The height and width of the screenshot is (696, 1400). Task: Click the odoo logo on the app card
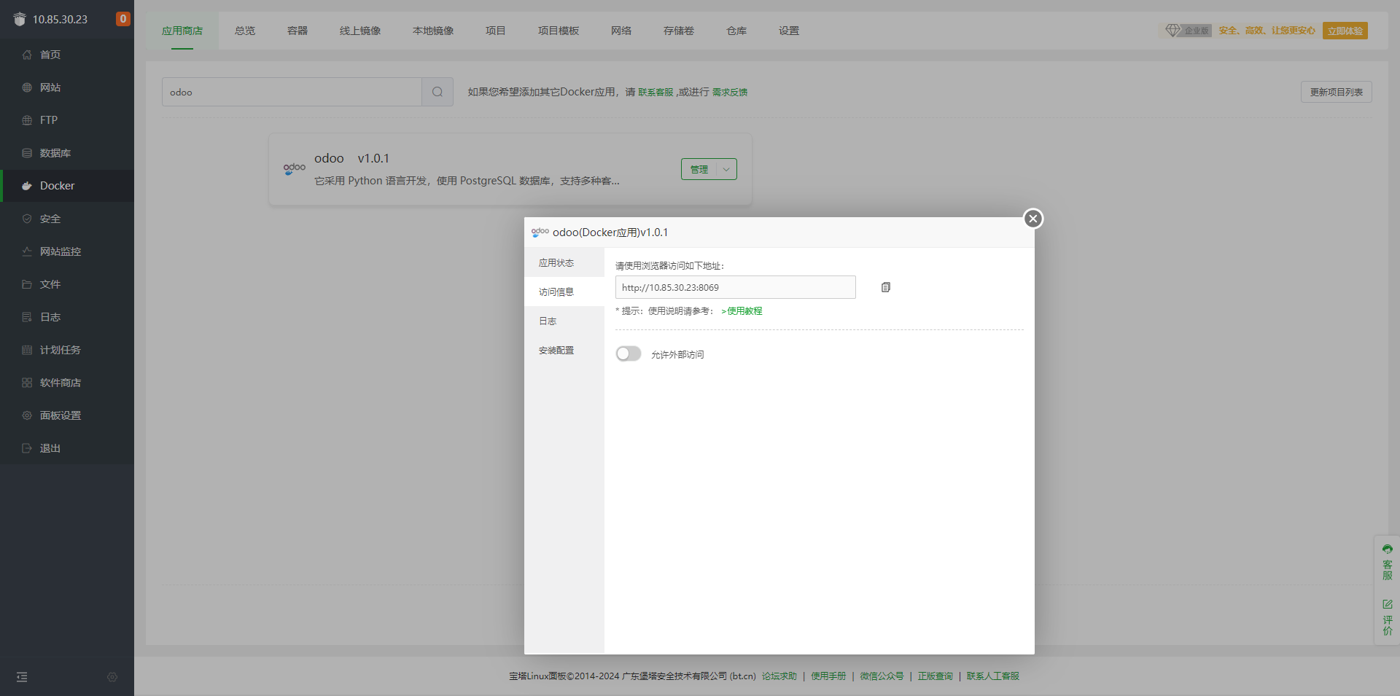295,169
